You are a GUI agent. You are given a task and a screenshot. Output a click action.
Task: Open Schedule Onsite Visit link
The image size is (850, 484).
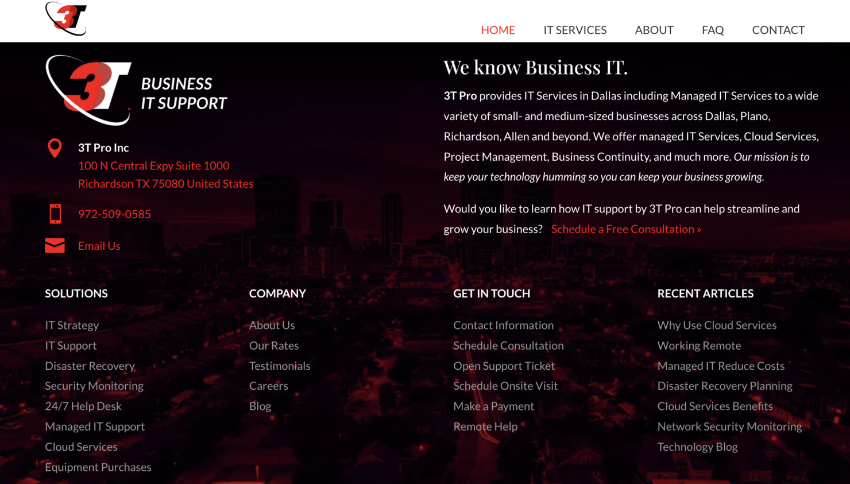click(x=505, y=385)
